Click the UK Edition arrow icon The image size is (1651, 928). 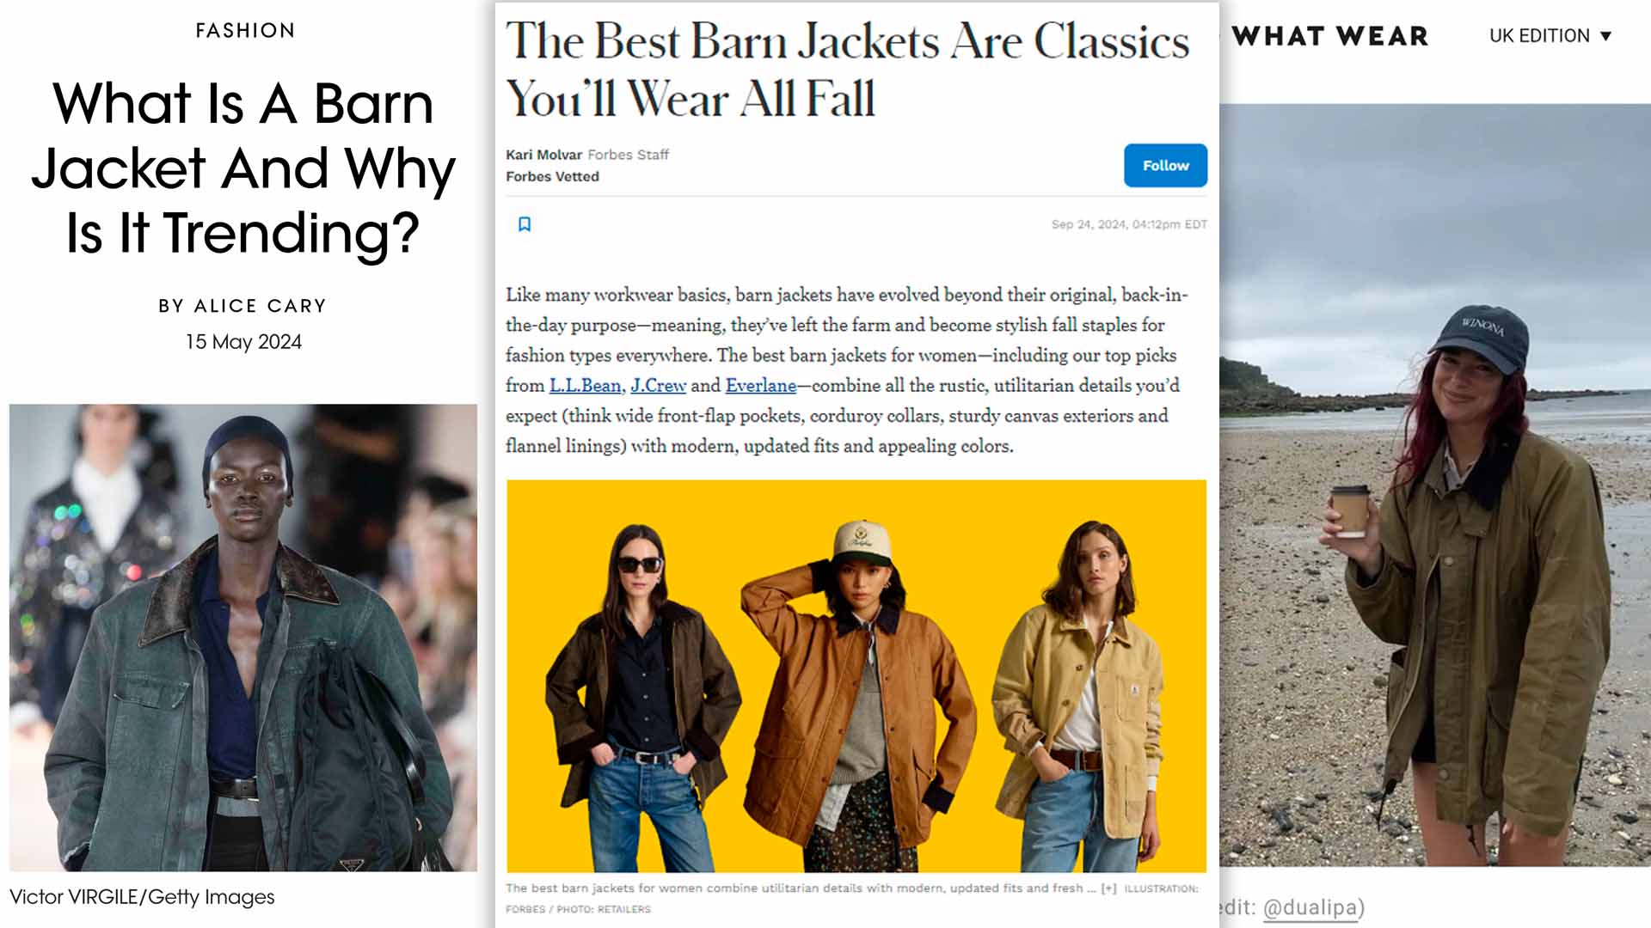[x=1605, y=36]
